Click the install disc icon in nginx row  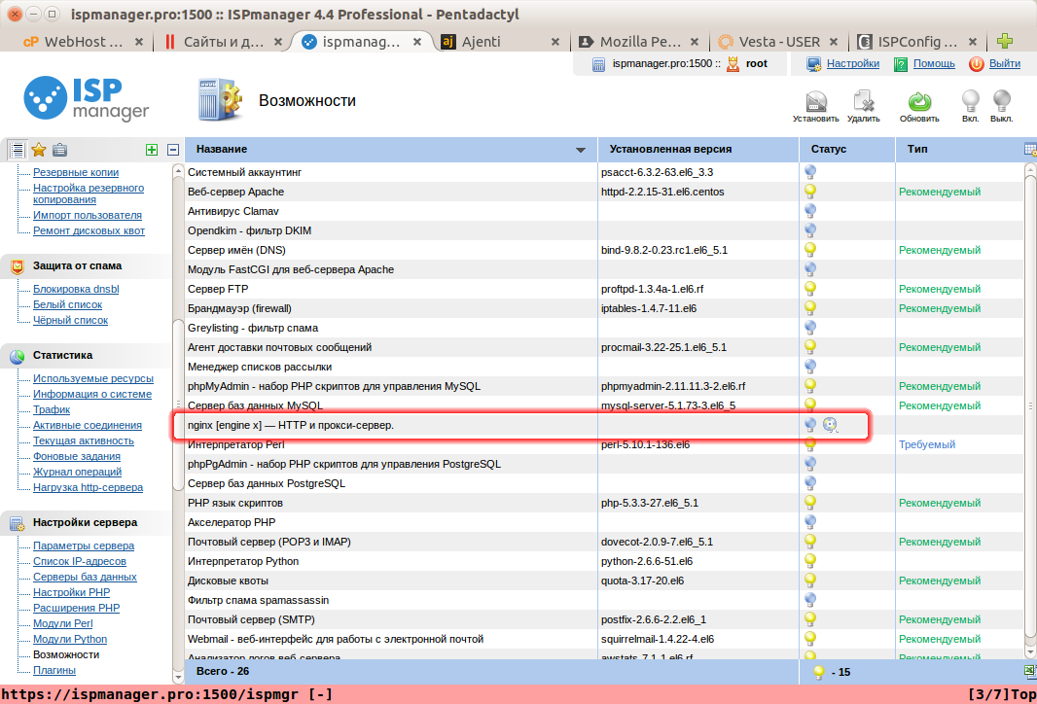tap(831, 425)
